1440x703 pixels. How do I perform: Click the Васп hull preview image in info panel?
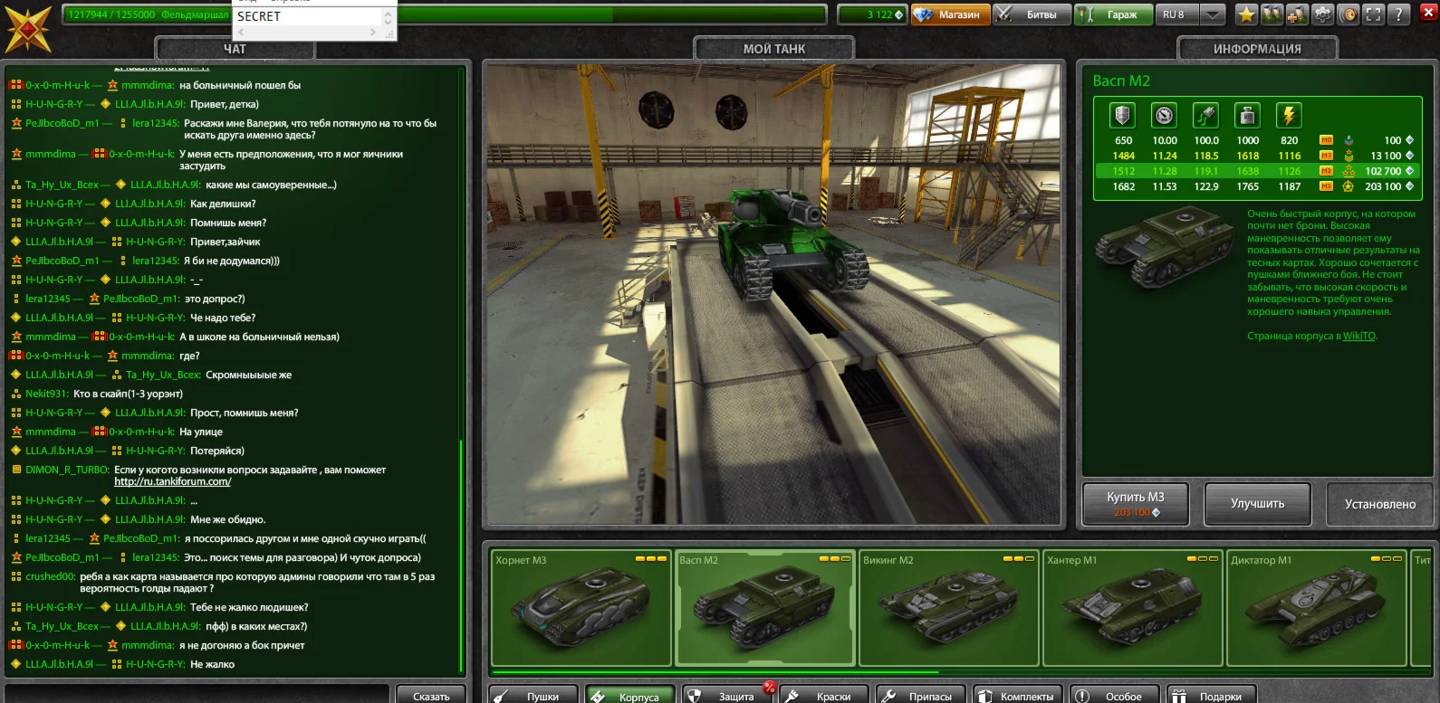click(x=1164, y=245)
